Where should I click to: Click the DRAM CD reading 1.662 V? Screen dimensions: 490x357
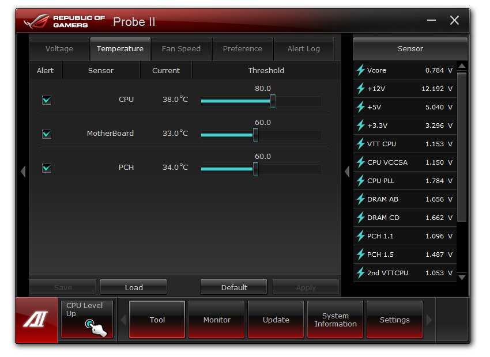(x=439, y=218)
